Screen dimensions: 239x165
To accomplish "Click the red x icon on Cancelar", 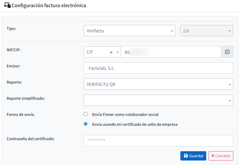I will (213, 156).
